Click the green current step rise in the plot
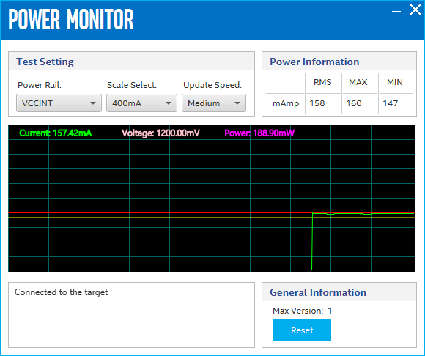The height and width of the screenshot is (356, 425). pyautogui.click(x=312, y=241)
